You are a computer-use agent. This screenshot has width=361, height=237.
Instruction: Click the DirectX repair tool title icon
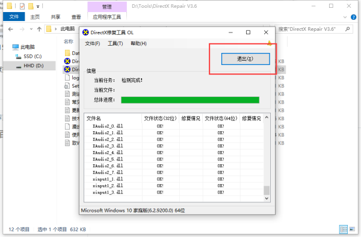point(85,32)
